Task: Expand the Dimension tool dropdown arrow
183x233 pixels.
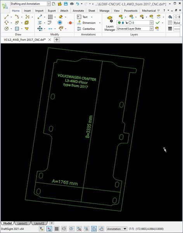Action: pyautogui.click(x=100, y=23)
